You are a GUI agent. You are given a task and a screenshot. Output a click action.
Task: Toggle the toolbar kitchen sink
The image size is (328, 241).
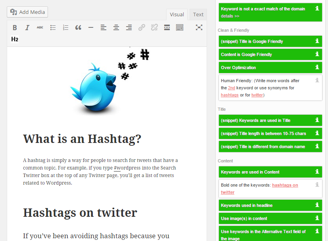(180, 27)
